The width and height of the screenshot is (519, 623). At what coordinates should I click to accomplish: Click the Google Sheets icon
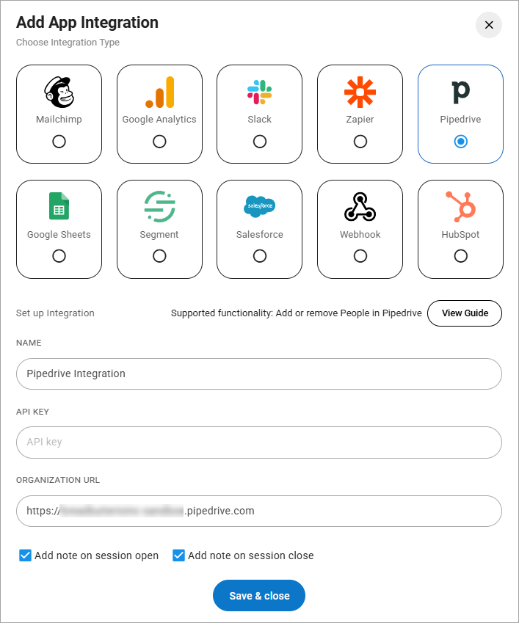tap(59, 206)
